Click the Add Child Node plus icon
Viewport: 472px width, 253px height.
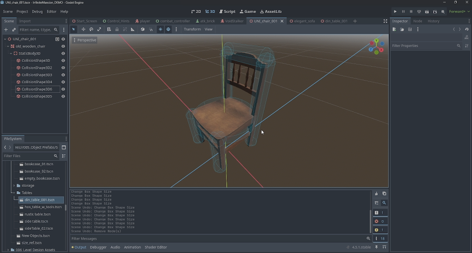6,30
